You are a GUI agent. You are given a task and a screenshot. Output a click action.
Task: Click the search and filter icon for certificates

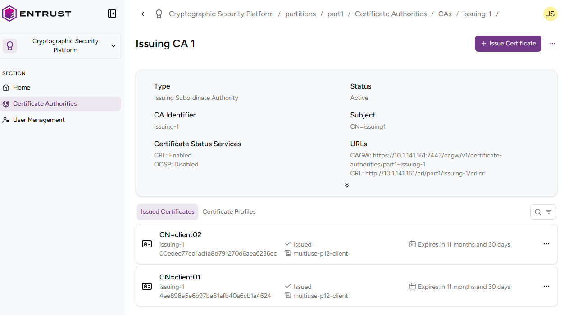coord(543,212)
